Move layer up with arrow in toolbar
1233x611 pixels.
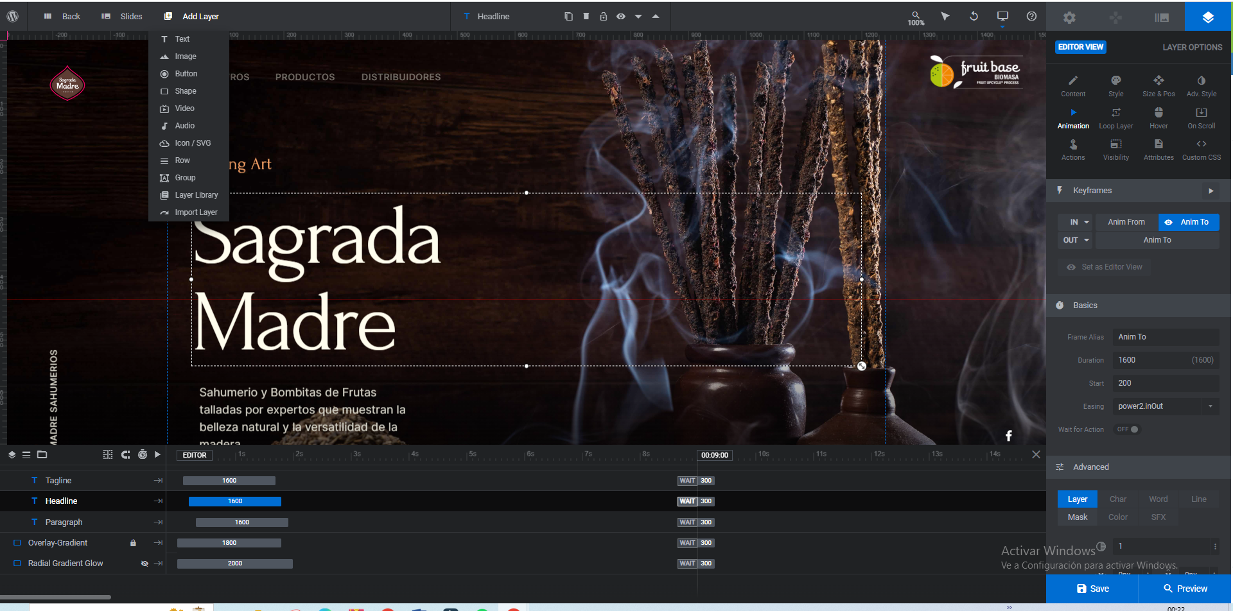click(656, 16)
